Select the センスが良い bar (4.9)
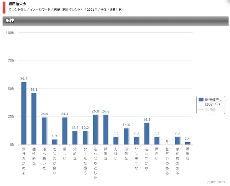The height and width of the screenshot is (186, 230). click(54, 142)
